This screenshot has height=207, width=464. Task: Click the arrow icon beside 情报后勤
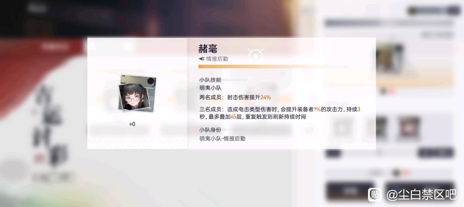tap(202, 59)
